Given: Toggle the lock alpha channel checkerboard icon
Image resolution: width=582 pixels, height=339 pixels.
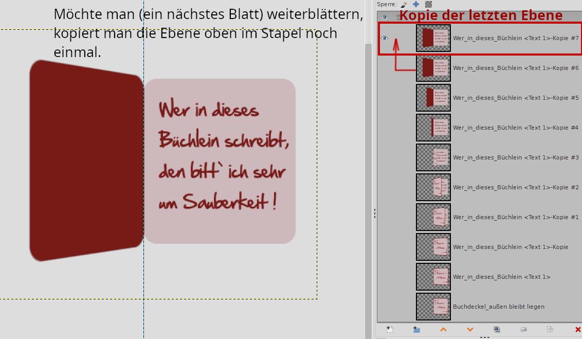Looking at the screenshot, I should 428,4.
